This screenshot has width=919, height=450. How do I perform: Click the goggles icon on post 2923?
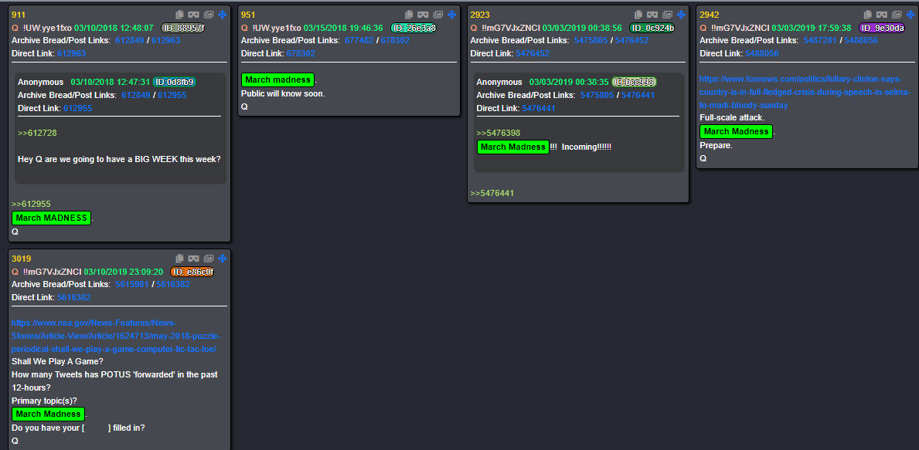click(652, 15)
